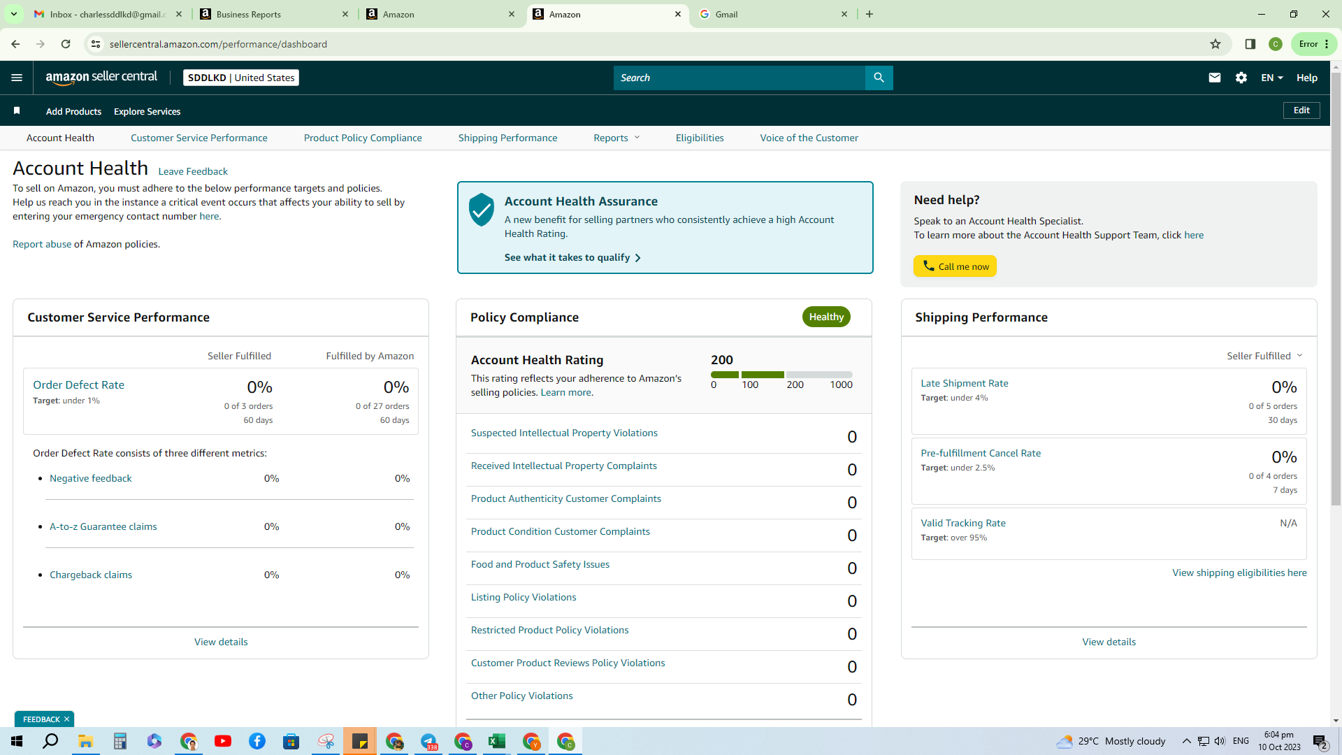1342x755 pixels.
Task: Open Voice of the Customer tab
Action: tap(809, 138)
